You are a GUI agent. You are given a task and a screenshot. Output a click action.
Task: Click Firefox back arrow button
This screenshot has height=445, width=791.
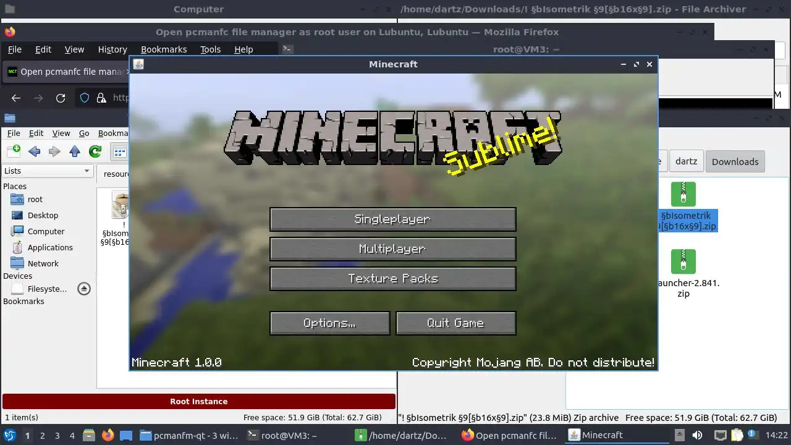(x=16, y=98)
